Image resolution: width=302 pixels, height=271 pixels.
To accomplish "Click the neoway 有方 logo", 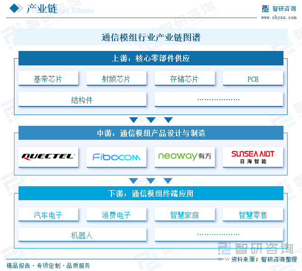I will 185,157.
